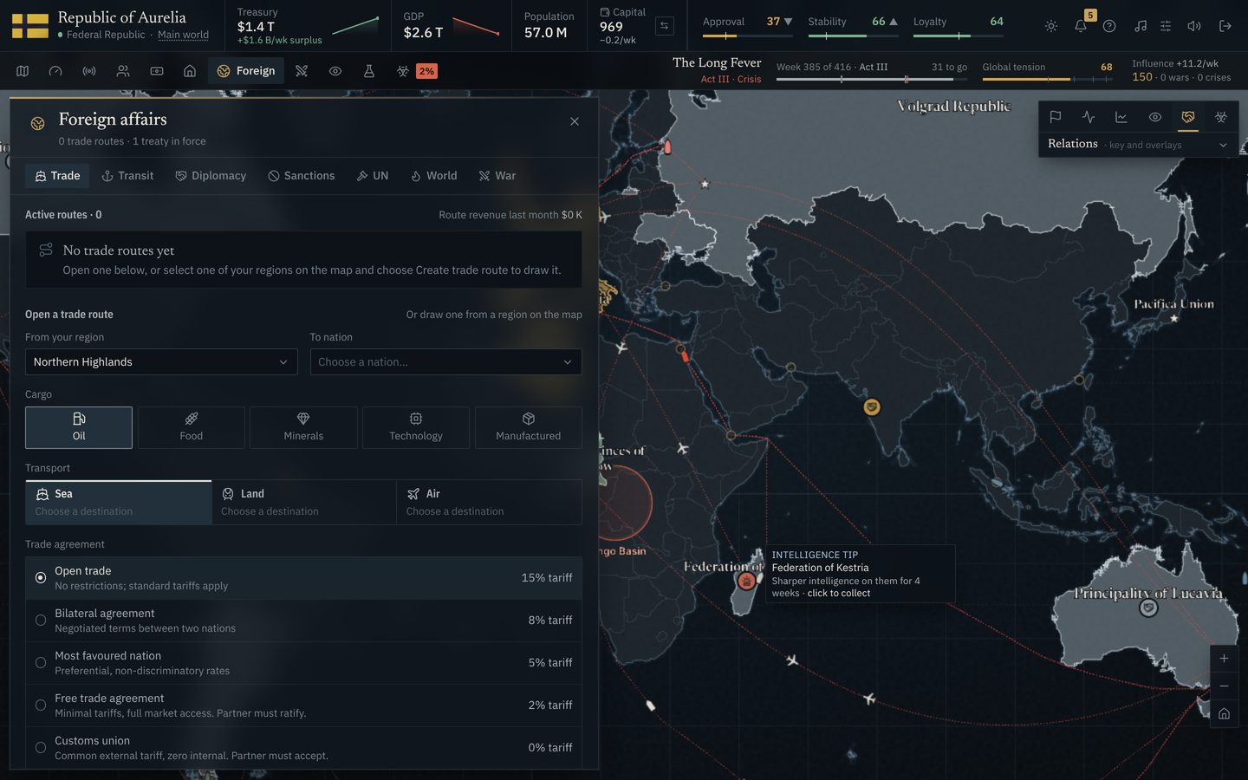Reset the map with the home button
This screenshot has width=1248, height=780.
tap(1224, 714)
